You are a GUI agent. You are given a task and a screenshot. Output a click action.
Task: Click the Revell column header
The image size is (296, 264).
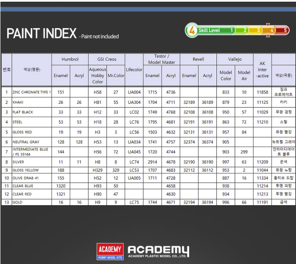pyautogui.click(x=198, y=59)
